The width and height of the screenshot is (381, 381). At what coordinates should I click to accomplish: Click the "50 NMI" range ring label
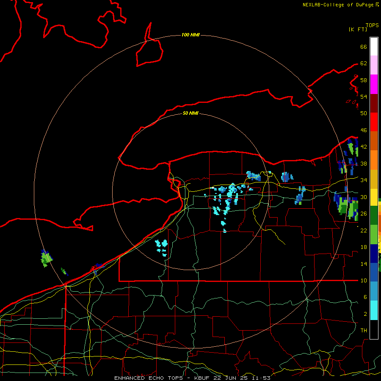(x=190, y=113)
